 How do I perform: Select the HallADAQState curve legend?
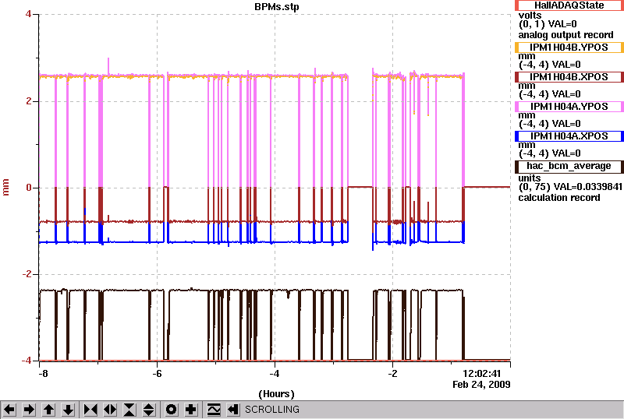tap(569, 5)
